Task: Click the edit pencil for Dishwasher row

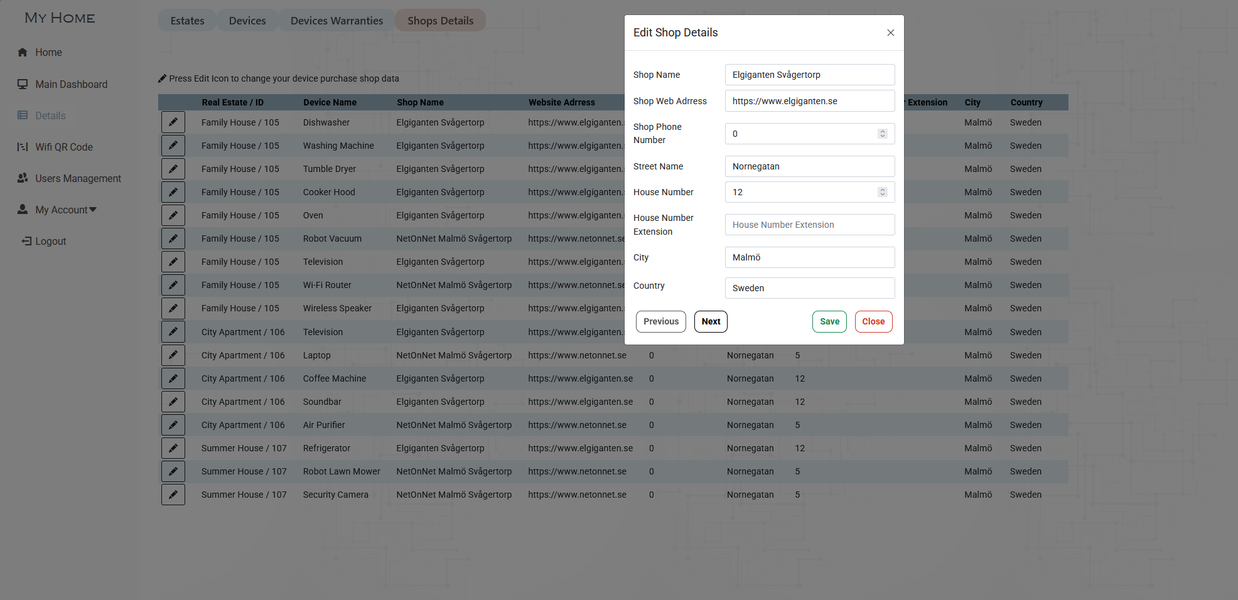Action: click(x=173, y=122)
